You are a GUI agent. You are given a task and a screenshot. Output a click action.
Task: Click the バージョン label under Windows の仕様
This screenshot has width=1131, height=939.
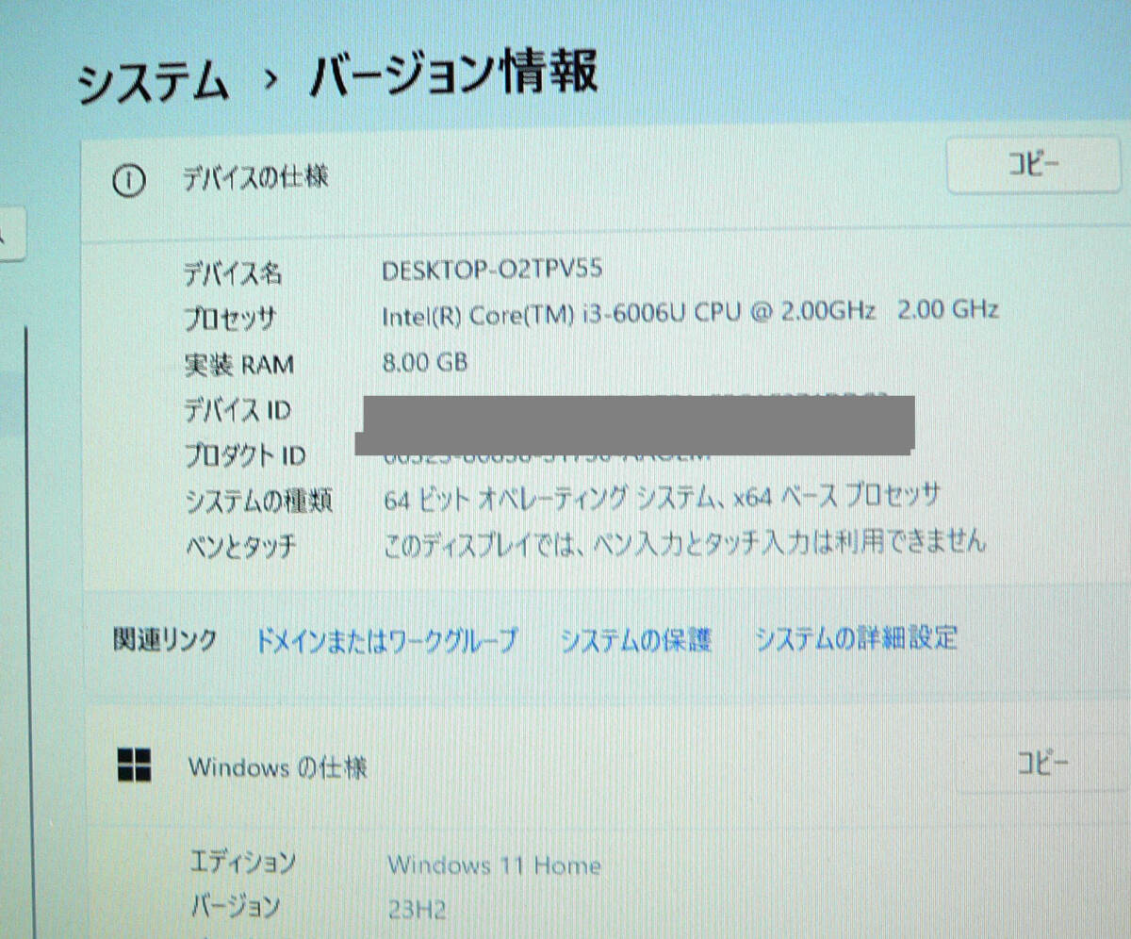(236, 907)
